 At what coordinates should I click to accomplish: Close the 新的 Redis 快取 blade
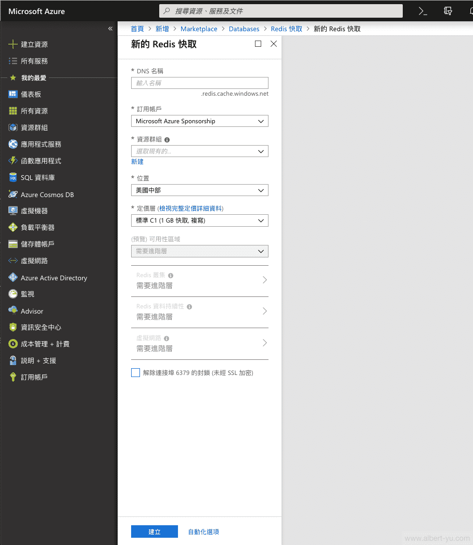coord(274,44)
